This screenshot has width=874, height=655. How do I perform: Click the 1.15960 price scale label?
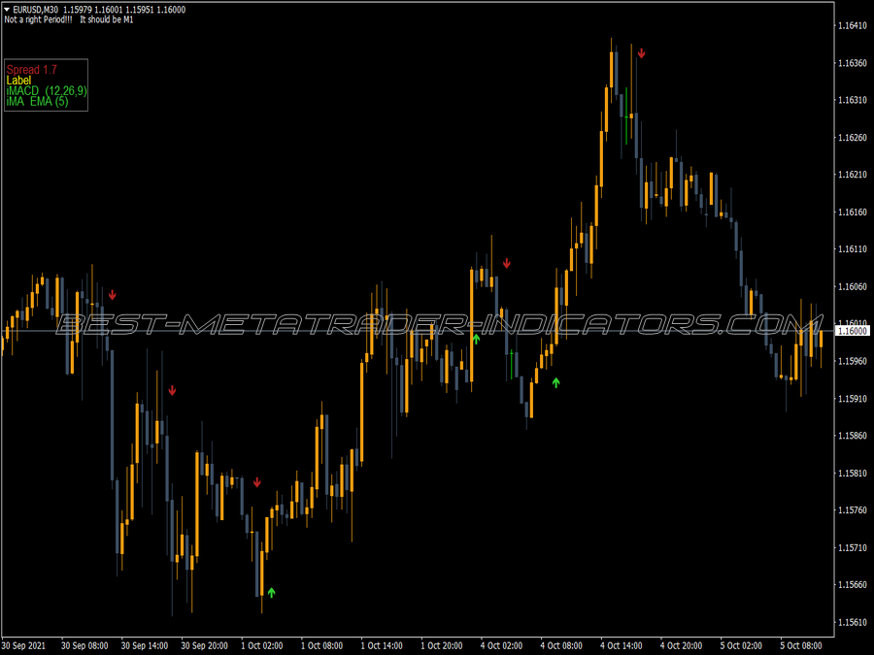pos(853,362)
